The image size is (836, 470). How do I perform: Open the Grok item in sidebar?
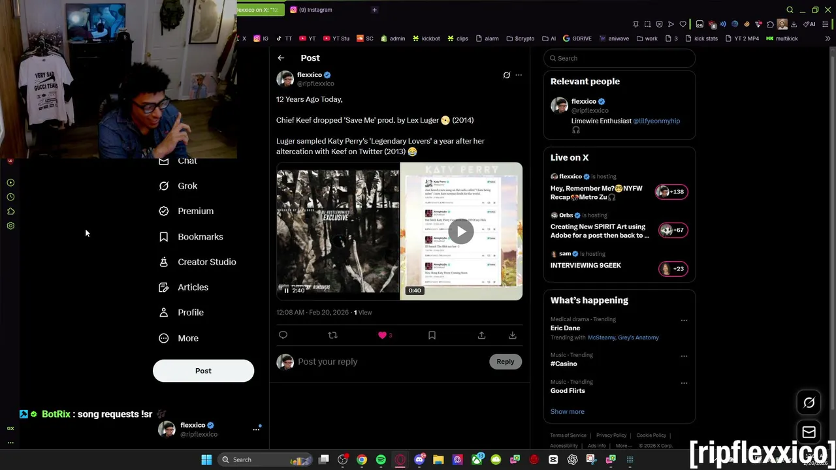point(178,186)
